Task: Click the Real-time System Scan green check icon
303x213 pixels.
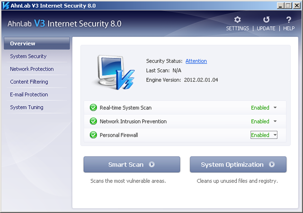Action: pyautogui.click(x=93, y=108)
